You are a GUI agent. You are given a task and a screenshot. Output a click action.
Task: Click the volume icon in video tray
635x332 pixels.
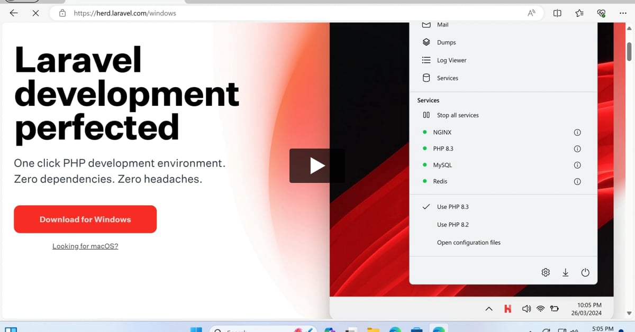click(x=526, y=309)
